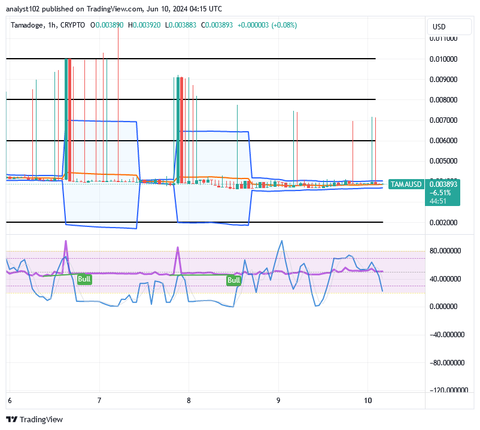
Task: Click the Tamadoge, 1h, CRYPTO title
Action: click(x=48, y=25)
